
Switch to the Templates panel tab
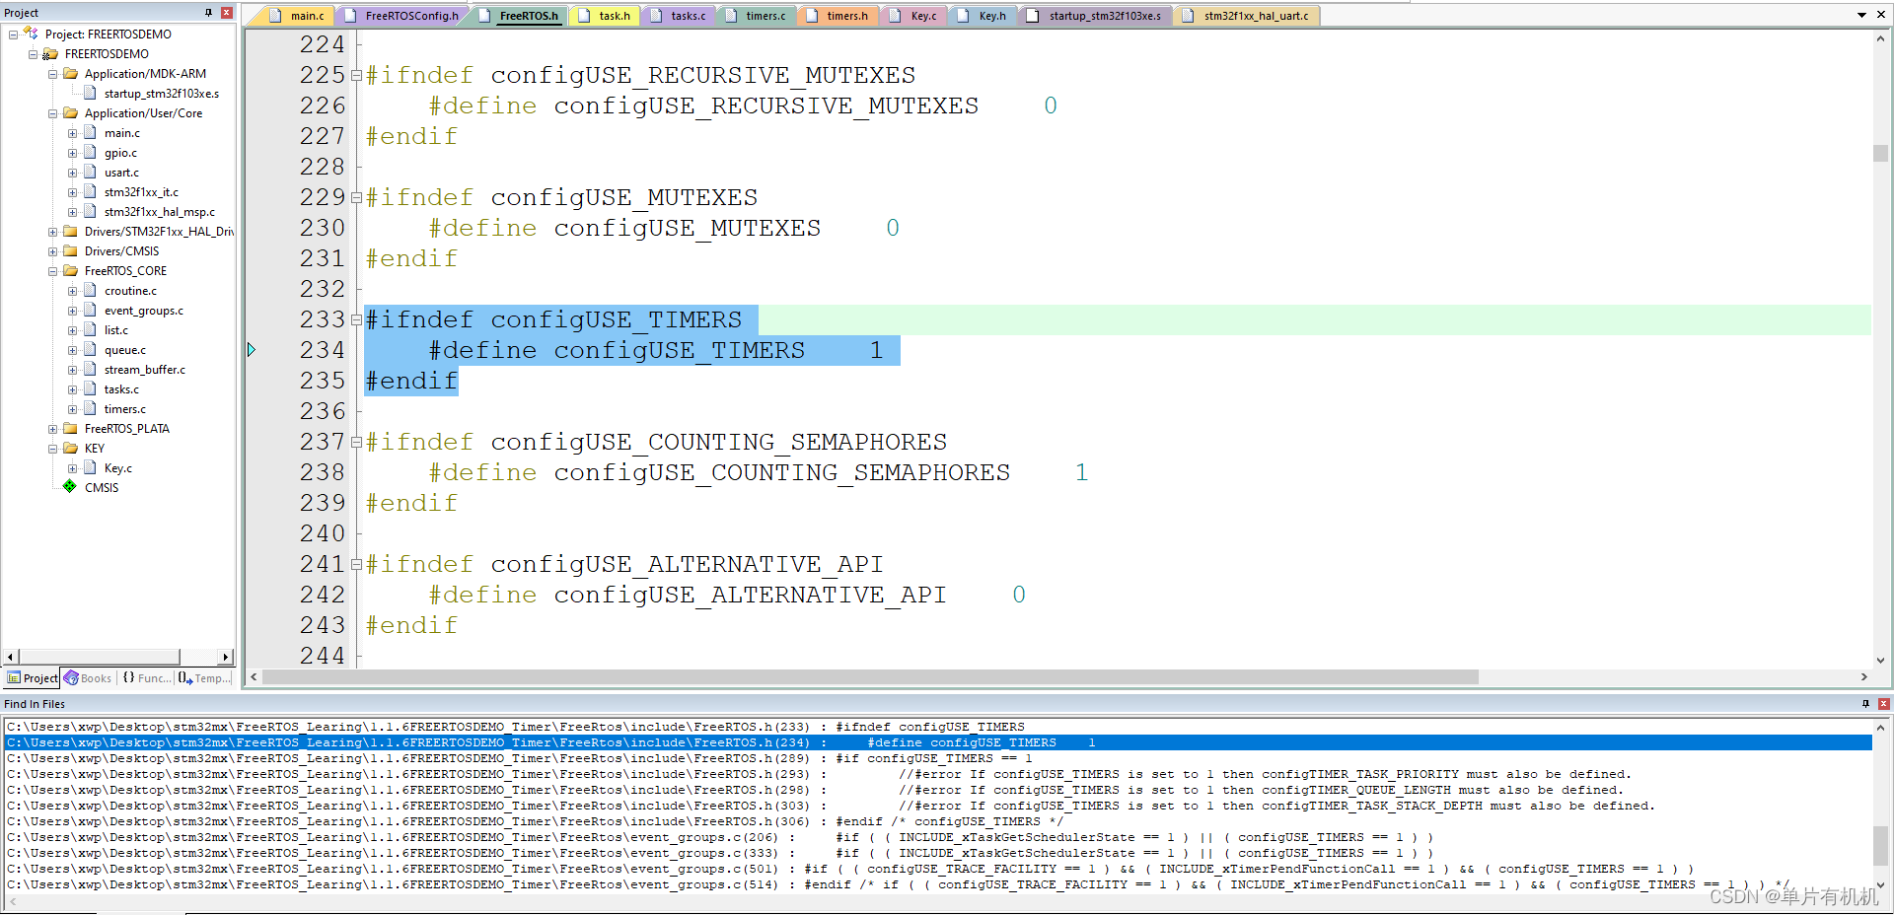204,678
